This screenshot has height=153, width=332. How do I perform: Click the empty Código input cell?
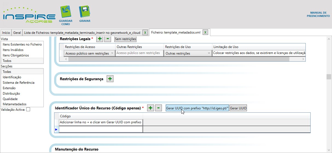pos(101,129)
